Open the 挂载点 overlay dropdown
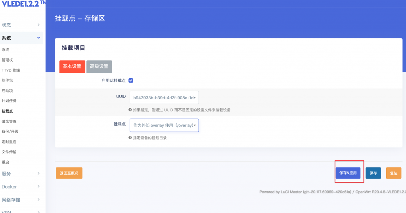This screenshot has height=213, width=406. (x=164, y=125)
